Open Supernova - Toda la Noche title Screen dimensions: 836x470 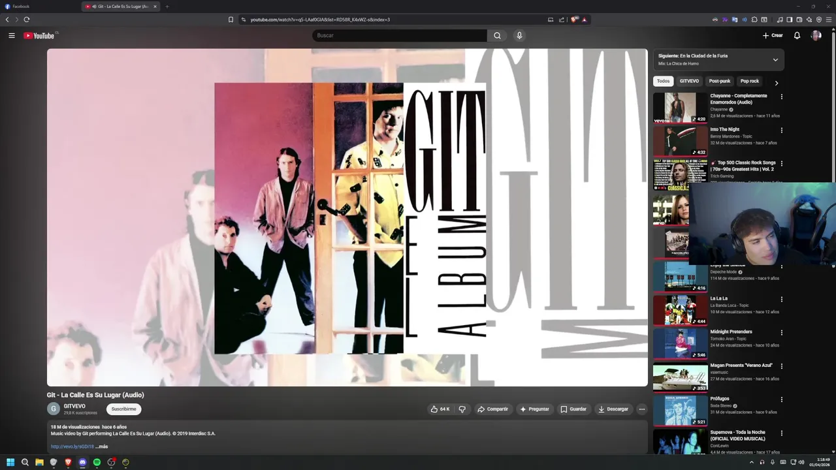[x=738, y=435]
